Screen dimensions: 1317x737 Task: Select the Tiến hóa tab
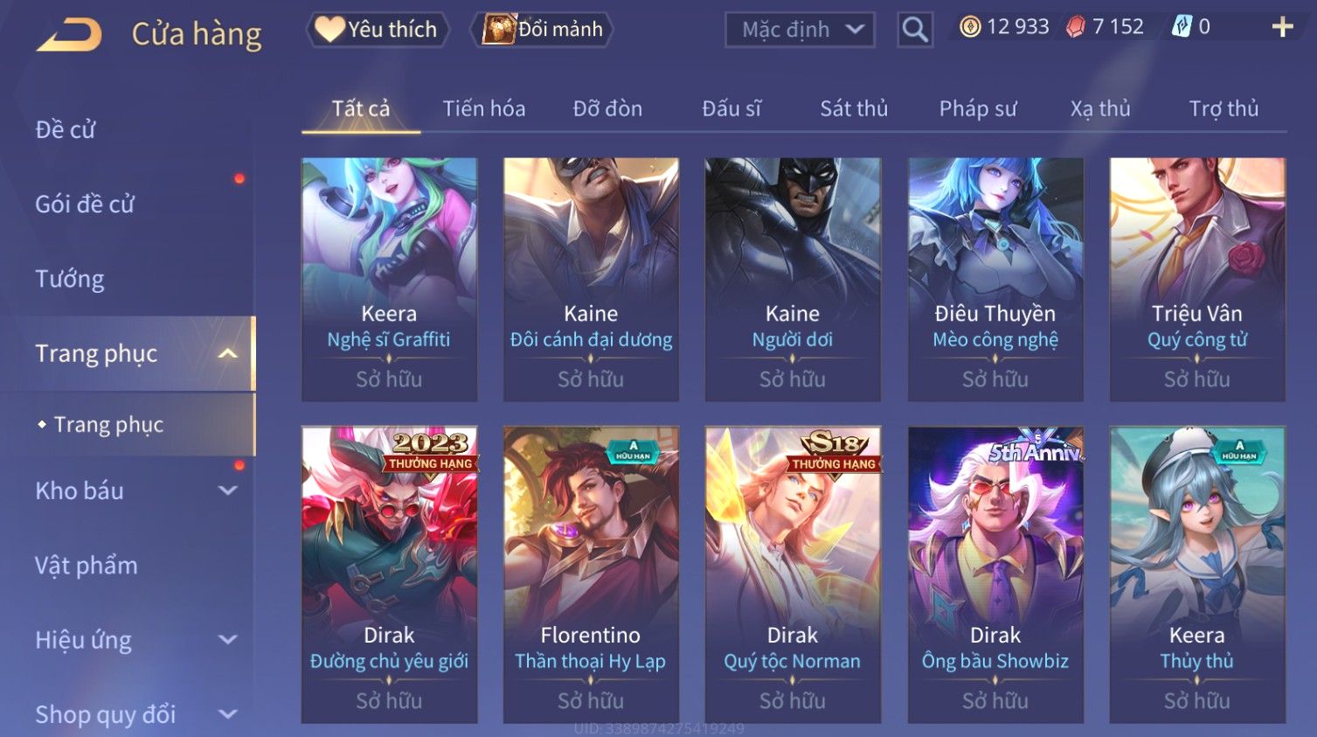pos(484,108)
